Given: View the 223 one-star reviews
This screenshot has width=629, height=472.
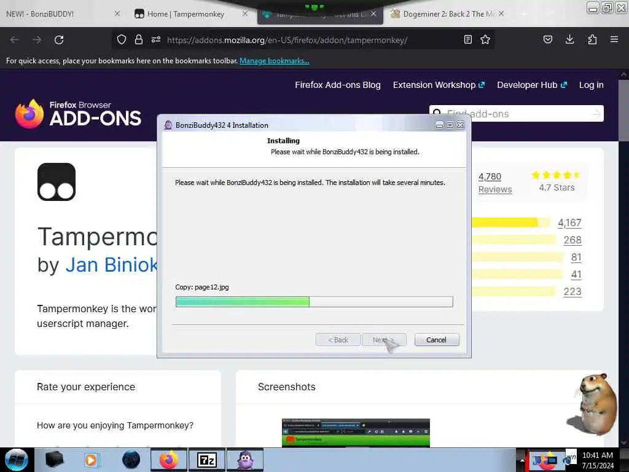Looking at the screenshot, I should pos(572,292).
